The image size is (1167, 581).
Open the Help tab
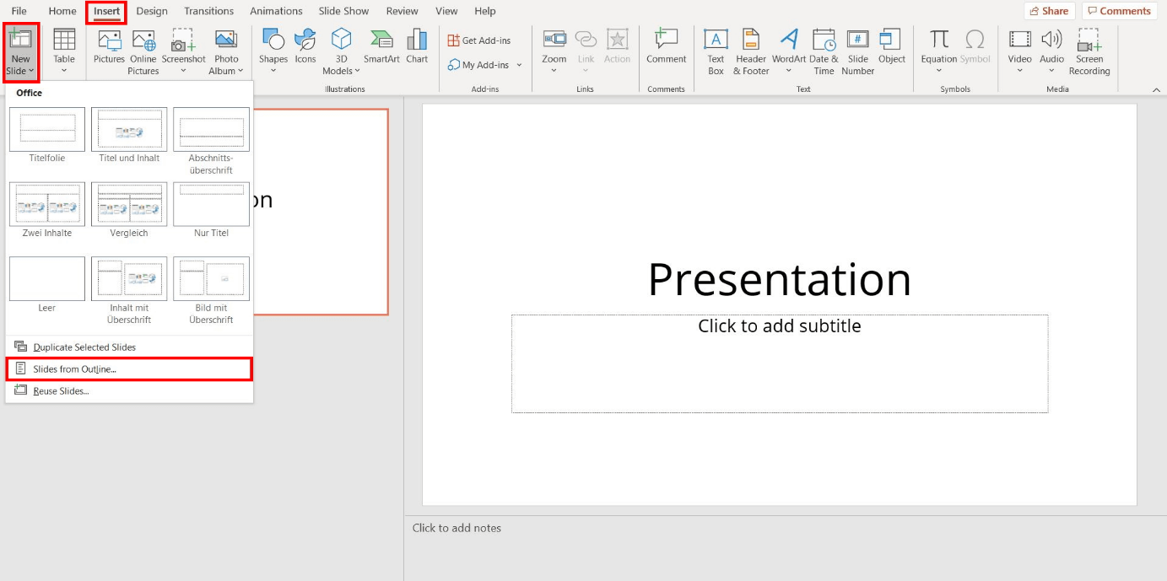point(485,11)
